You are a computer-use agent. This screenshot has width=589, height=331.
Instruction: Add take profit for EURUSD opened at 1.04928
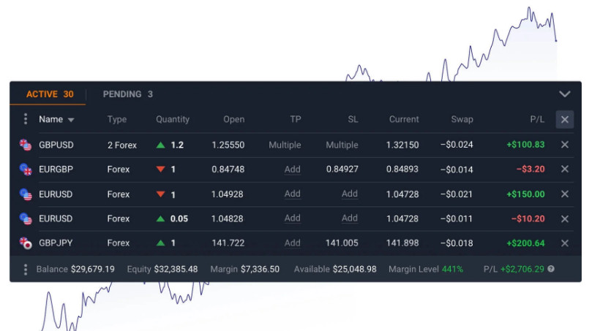pos(292,194)
